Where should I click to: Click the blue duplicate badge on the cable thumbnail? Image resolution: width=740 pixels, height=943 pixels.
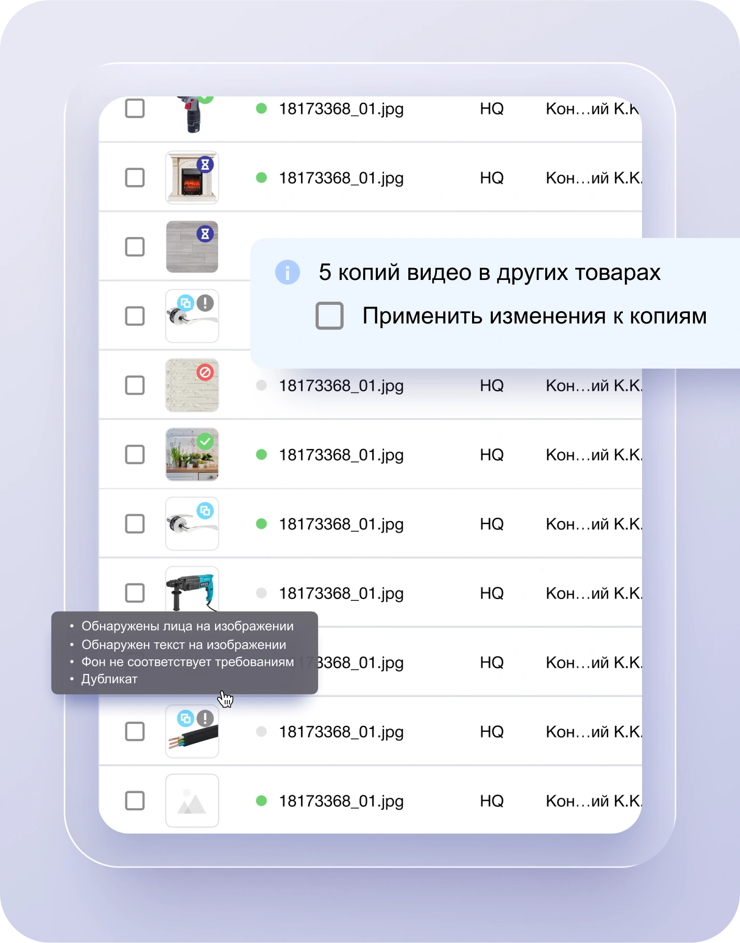186,719
